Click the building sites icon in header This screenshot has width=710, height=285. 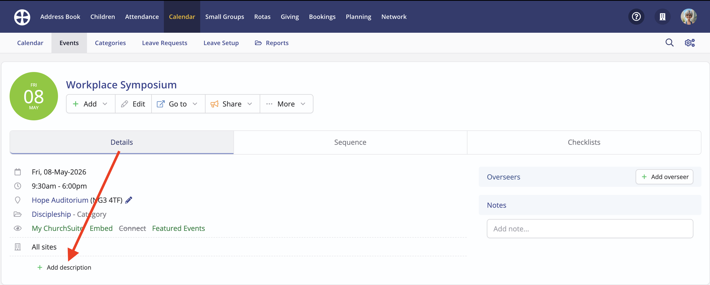662,17
